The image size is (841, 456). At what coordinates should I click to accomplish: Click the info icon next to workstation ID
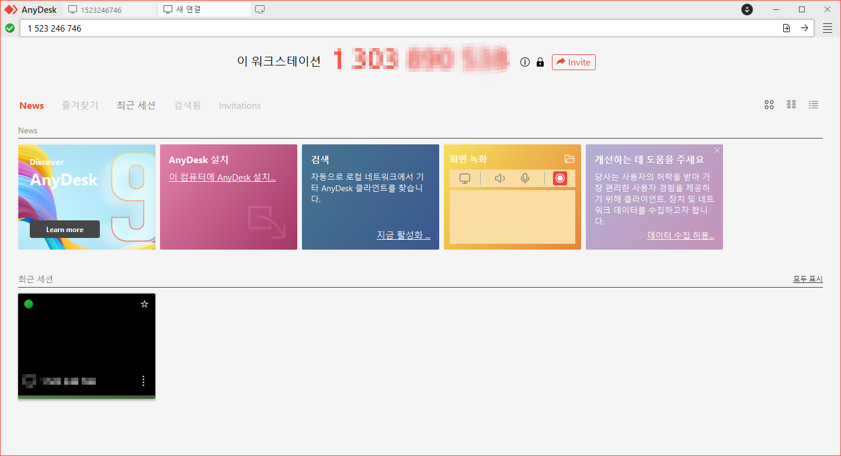[x=524, y=62]
